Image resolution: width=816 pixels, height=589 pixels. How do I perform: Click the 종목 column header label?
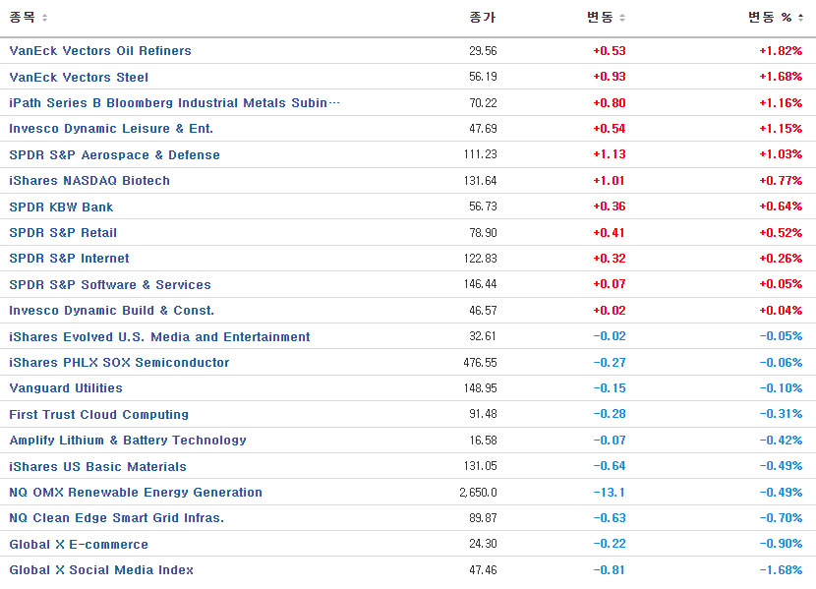(23, 18)
